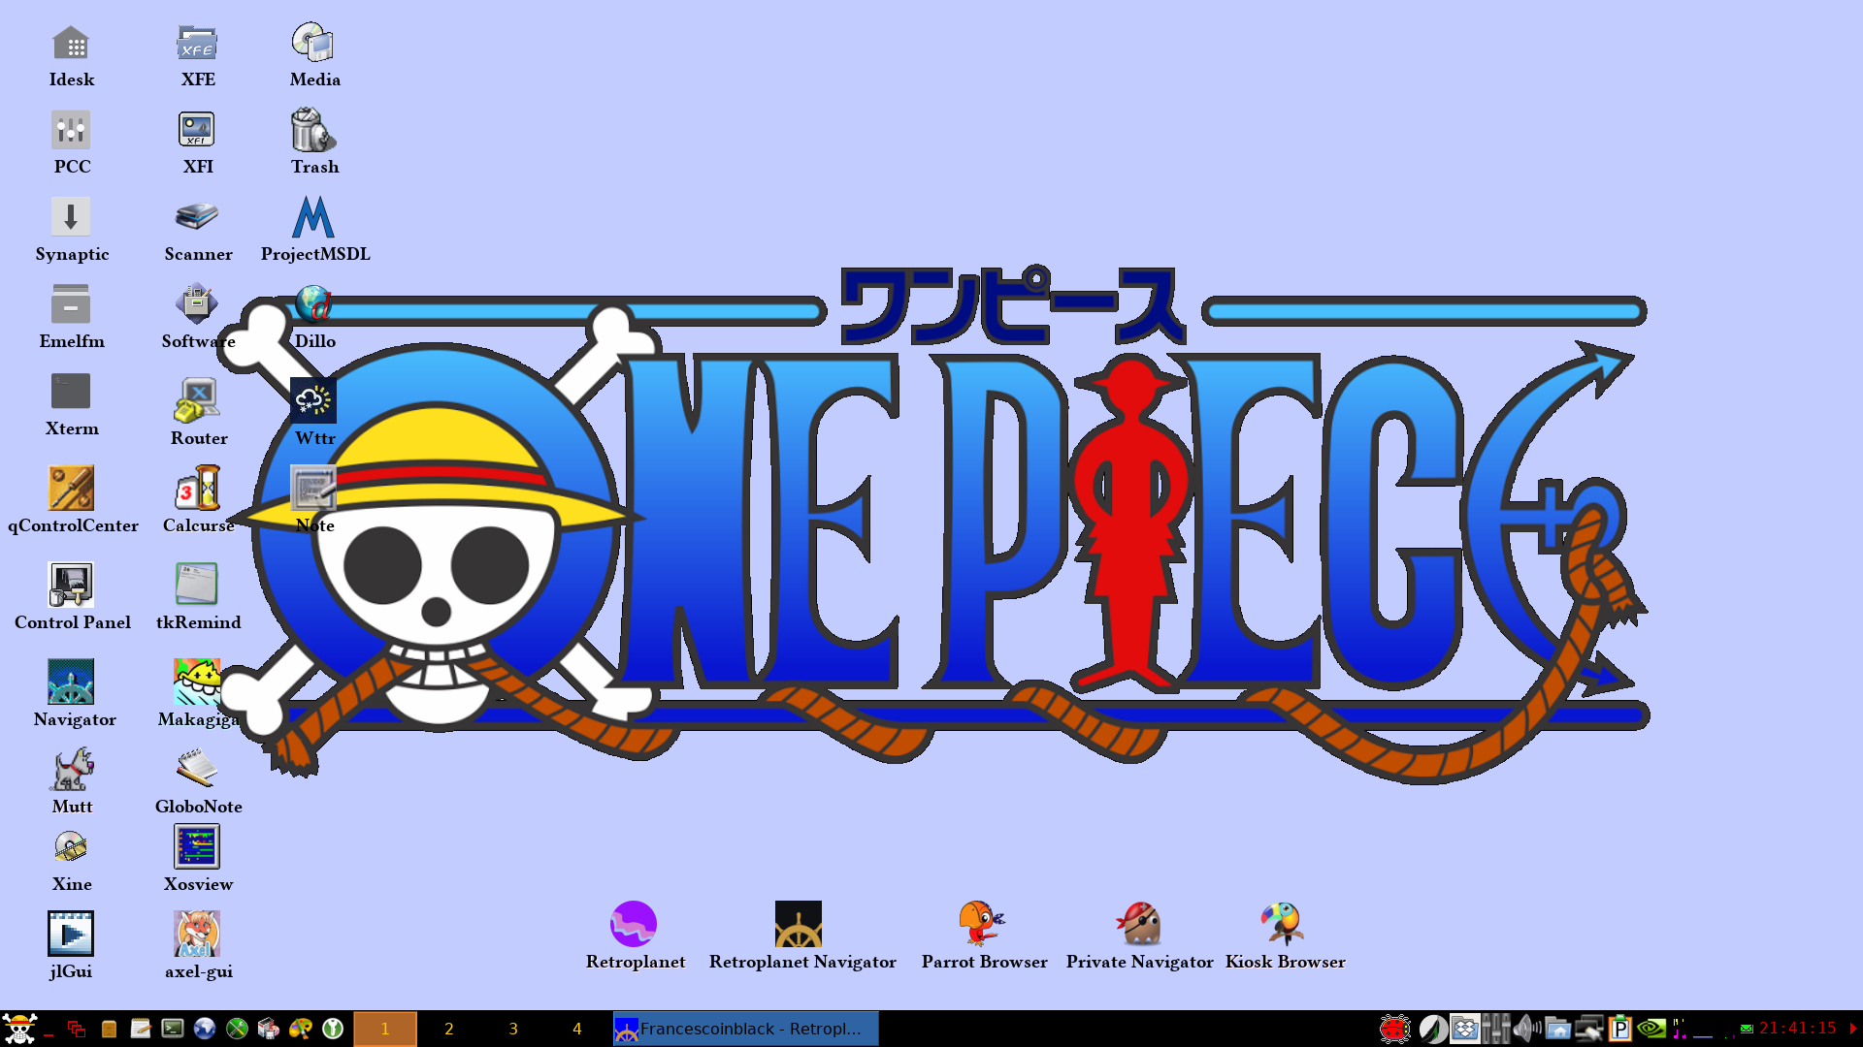Open jlGui audio player icon

tap(71, 934)
